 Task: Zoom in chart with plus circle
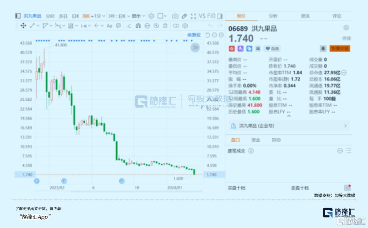(221, 35)
